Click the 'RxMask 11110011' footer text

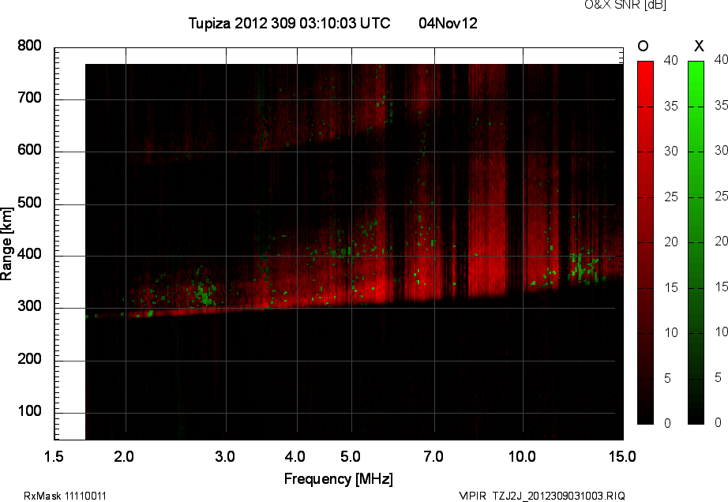[x=65, y=496]
